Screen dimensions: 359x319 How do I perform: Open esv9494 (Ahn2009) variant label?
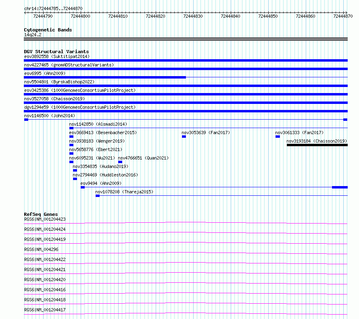pos(101,183)
